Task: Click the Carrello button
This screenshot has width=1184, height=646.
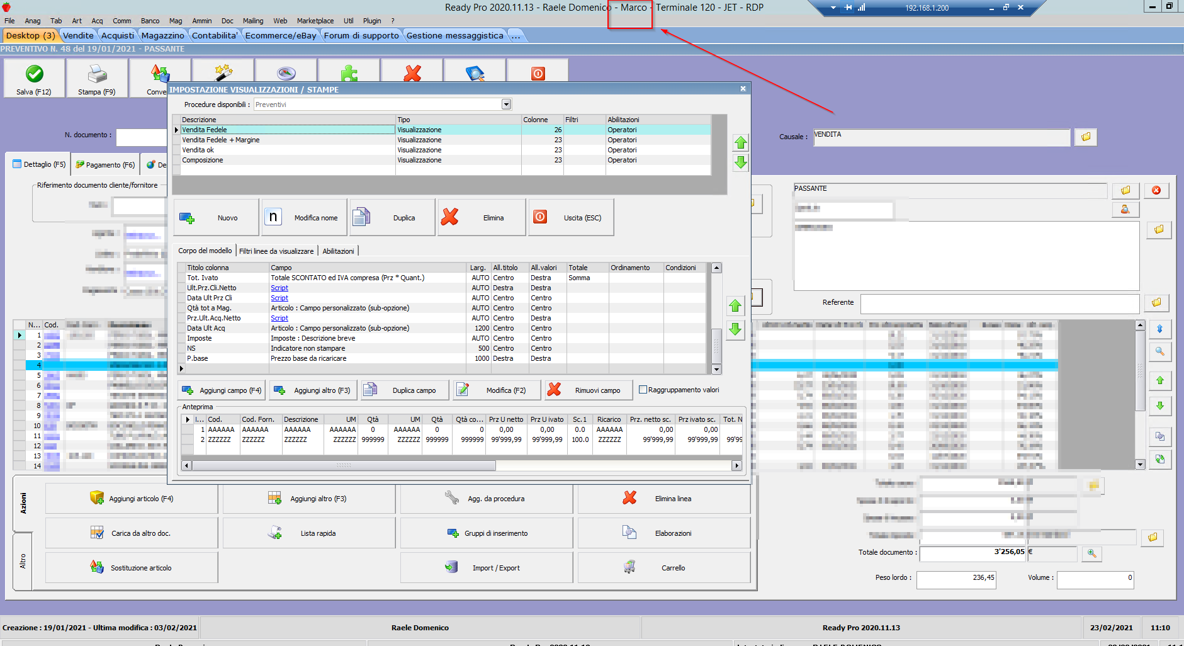Action: click(664, 568)
